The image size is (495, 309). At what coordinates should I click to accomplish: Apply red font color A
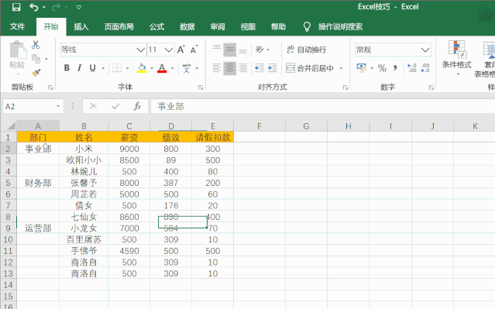click(x=162, y=68)
